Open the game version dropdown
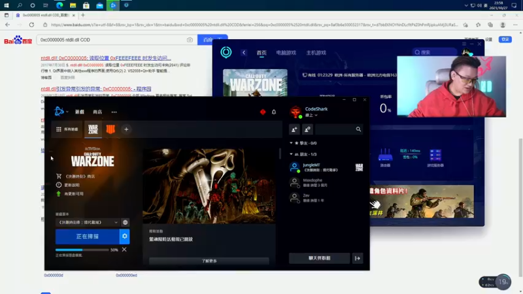 tap(88, 222)
